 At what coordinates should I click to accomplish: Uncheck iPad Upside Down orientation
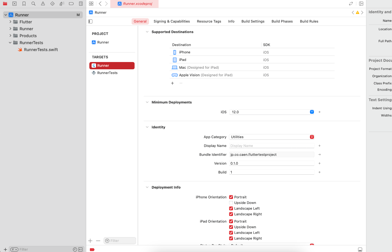(231, 227)
